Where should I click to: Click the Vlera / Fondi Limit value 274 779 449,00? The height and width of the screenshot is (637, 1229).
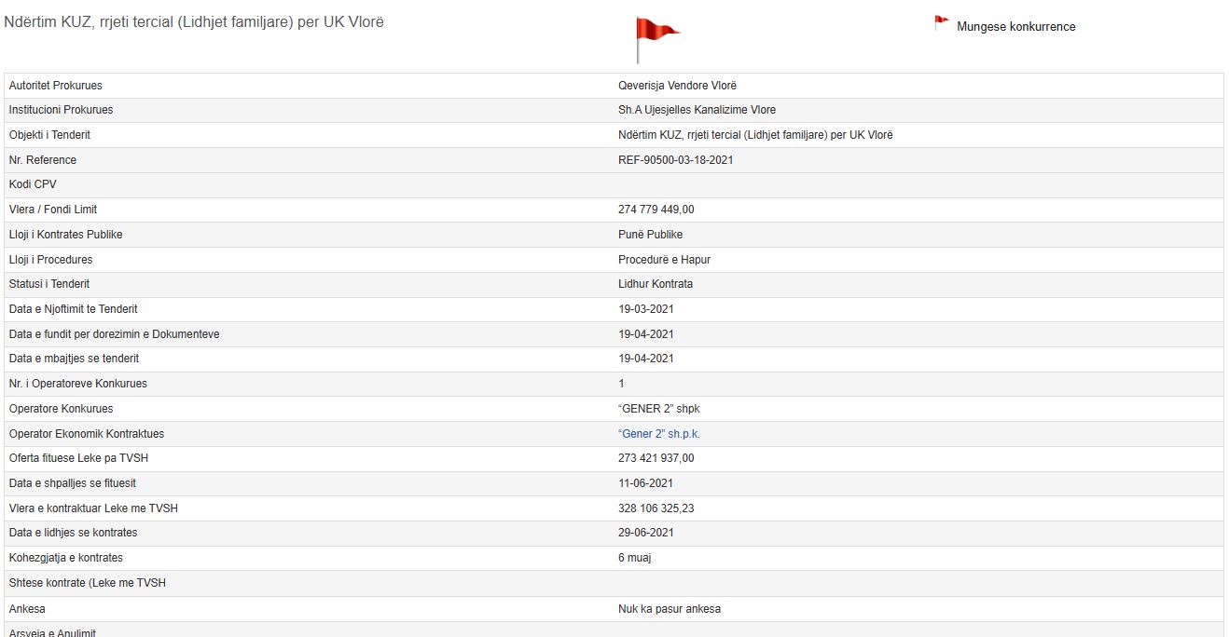click(656, 210)
